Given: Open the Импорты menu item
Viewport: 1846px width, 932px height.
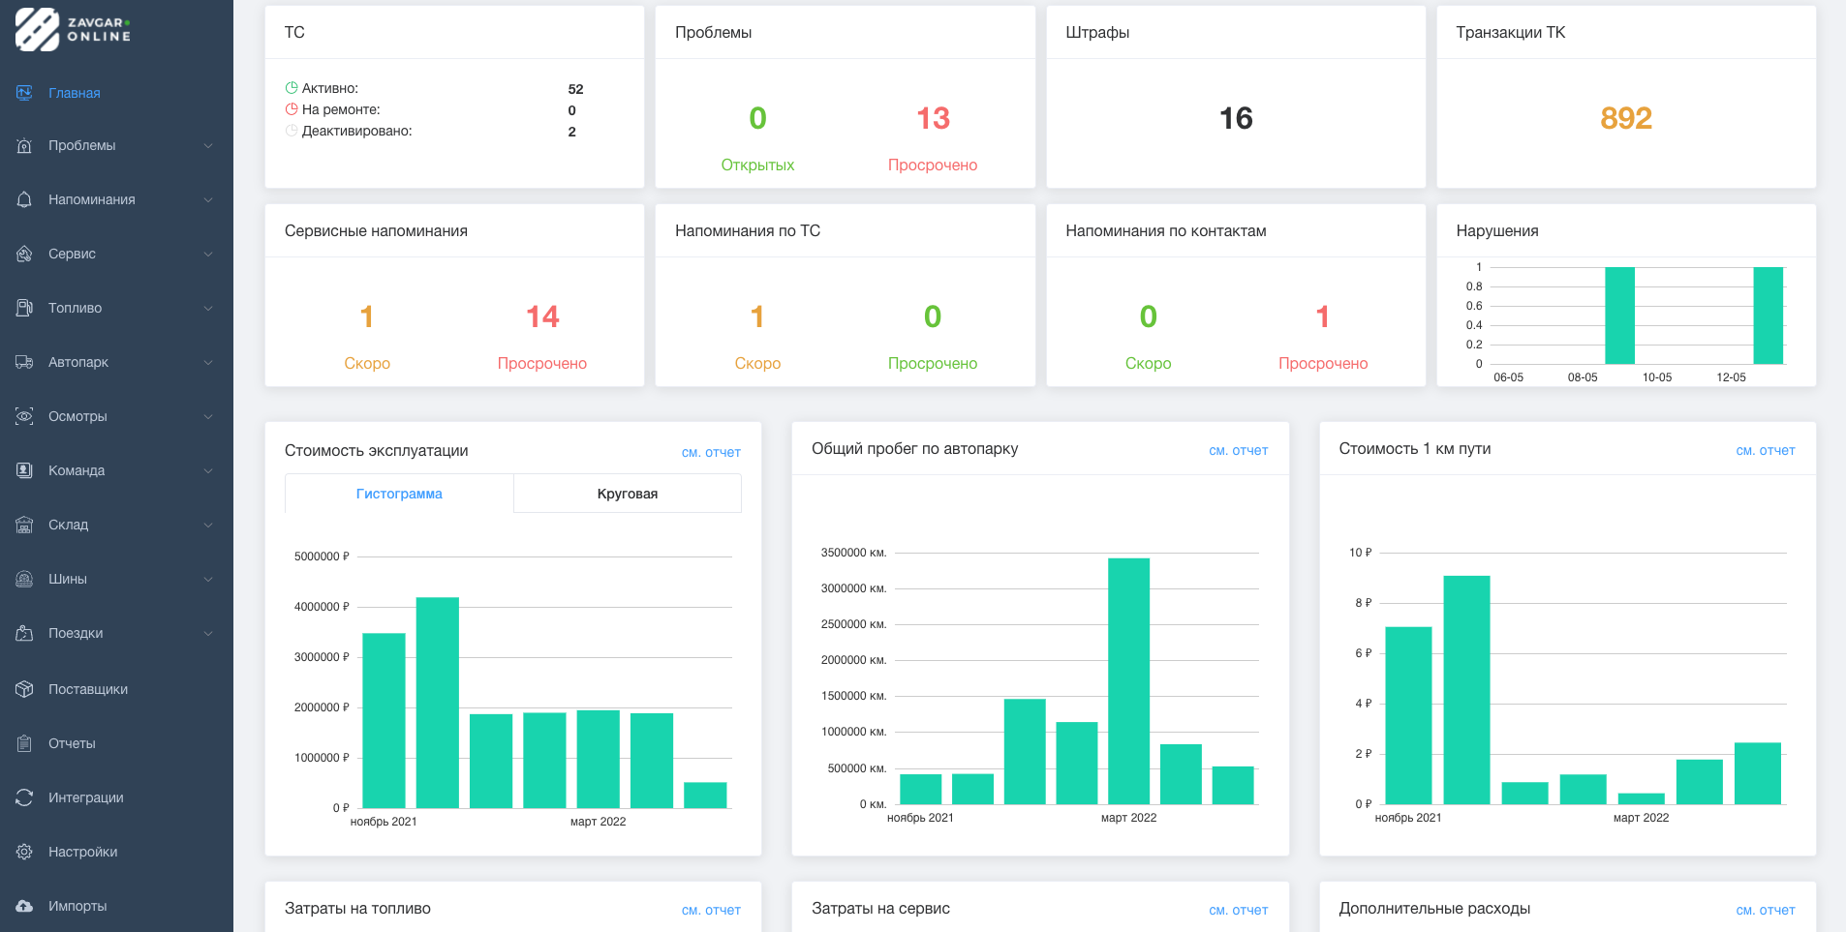Looking at the screenshot, I should coord(116,906).
